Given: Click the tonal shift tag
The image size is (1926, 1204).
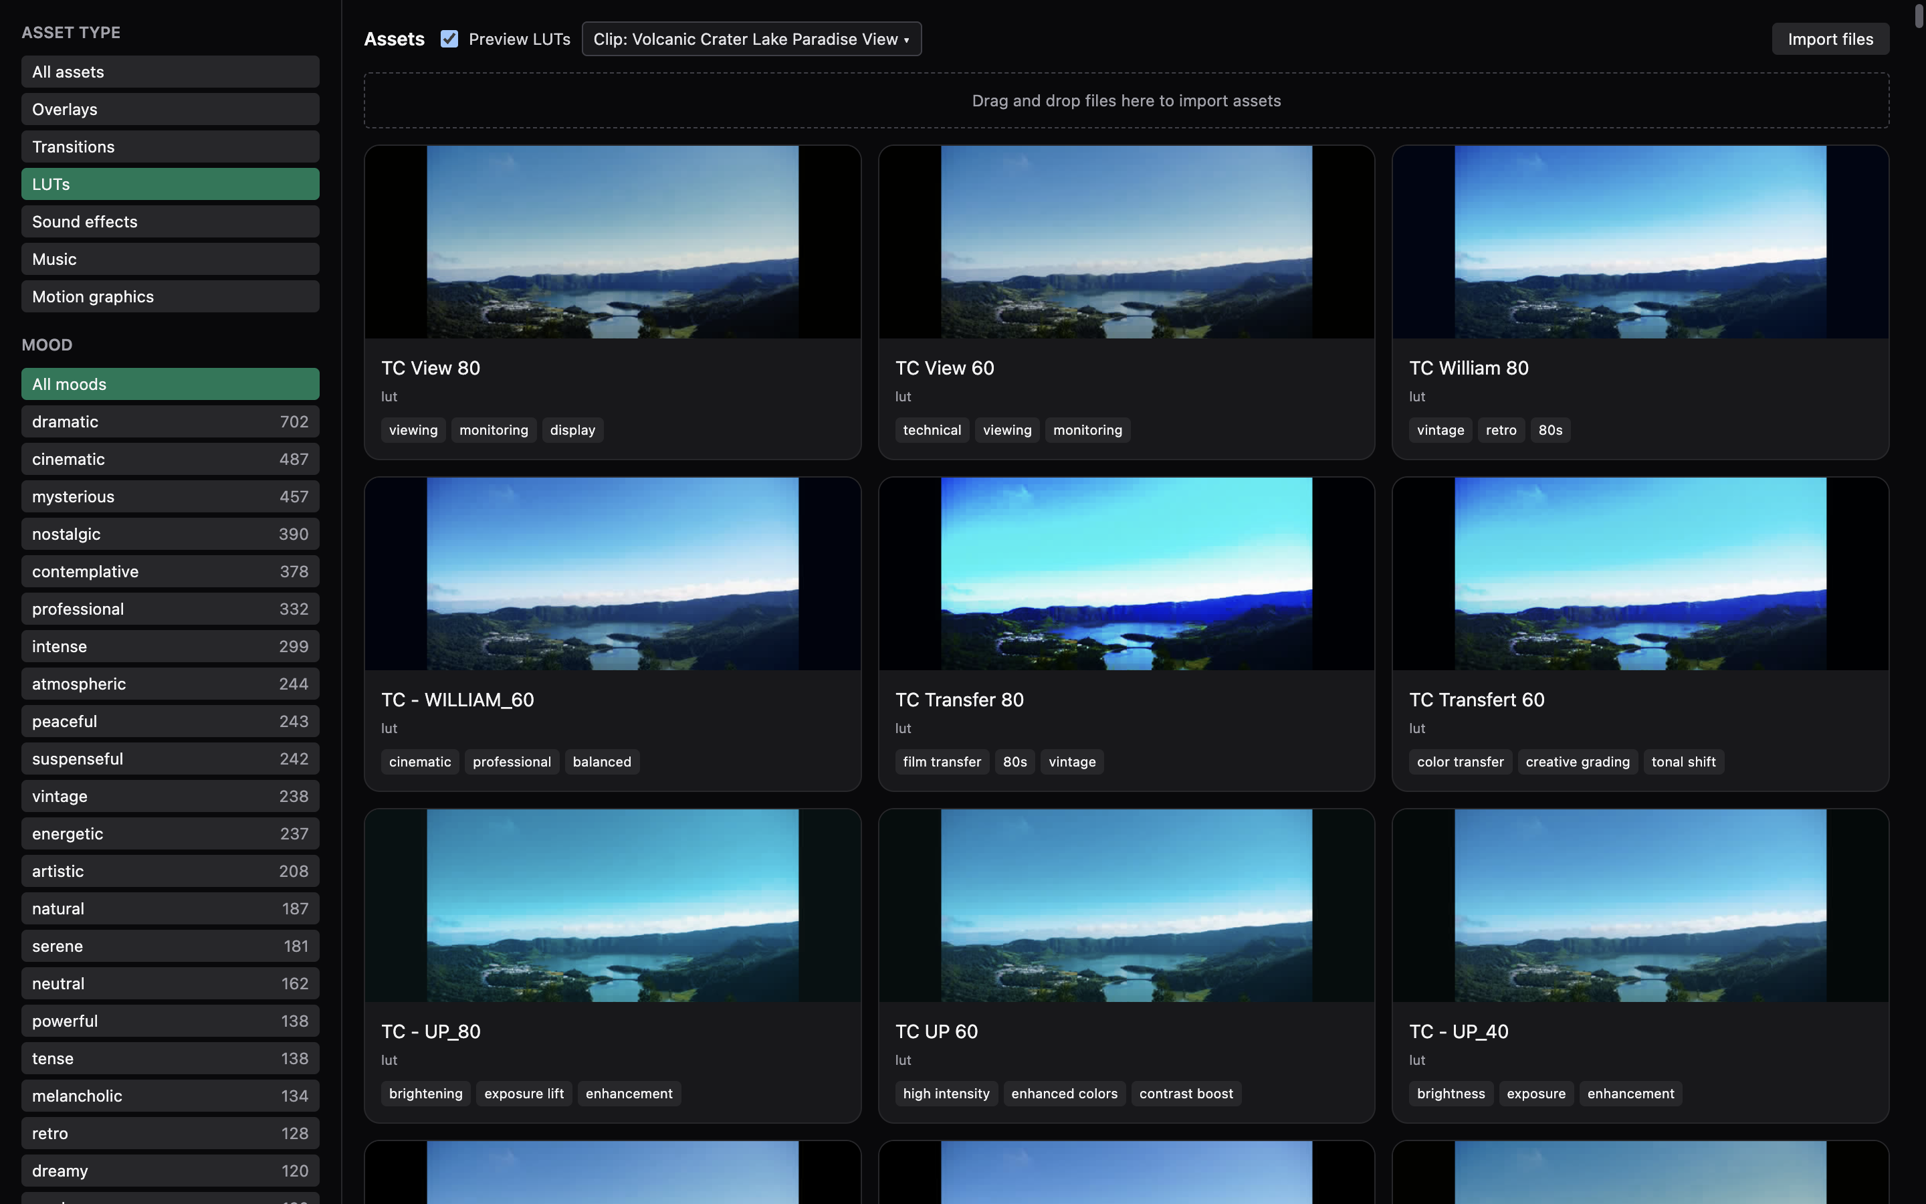Looking at the screenshot, I should tap(1683, 762).
